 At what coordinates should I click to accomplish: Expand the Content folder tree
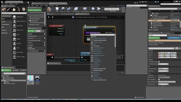click(x=2, y=76)
